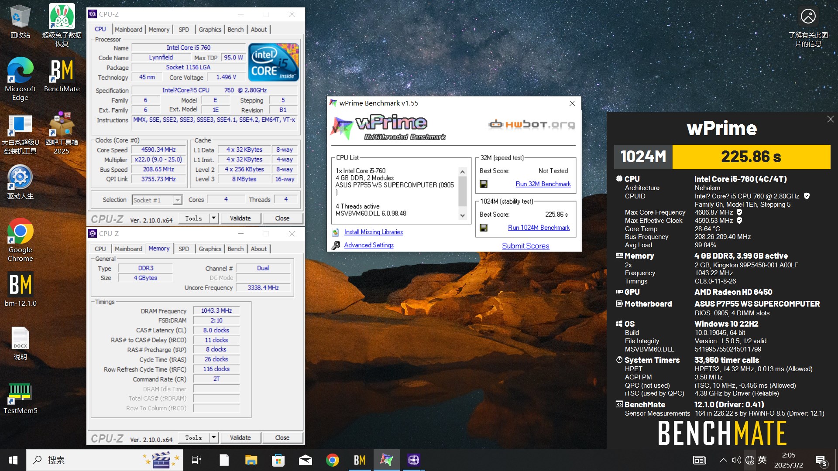The width and height of the screenshot is (838, 471).
Task: Open the BenchMate desktop shortcut
Action: tap(62, 75)
